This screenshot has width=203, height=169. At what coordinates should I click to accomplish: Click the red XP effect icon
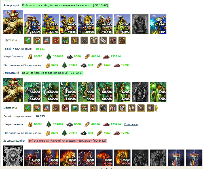56,40
